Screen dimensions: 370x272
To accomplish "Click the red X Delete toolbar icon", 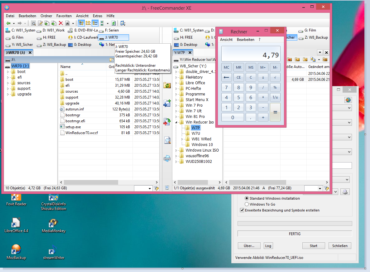I will click(x=61, y=23).
